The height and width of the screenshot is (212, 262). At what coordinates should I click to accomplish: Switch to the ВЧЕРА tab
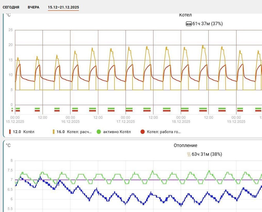coord(34,7)
